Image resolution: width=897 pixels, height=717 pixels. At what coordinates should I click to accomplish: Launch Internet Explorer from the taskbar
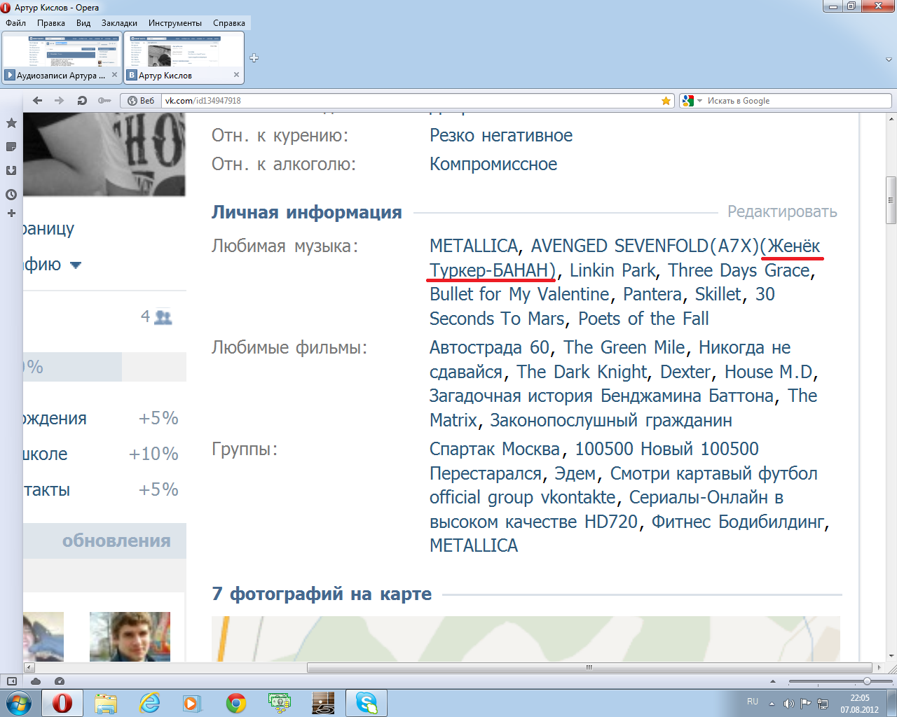(149, 703)
